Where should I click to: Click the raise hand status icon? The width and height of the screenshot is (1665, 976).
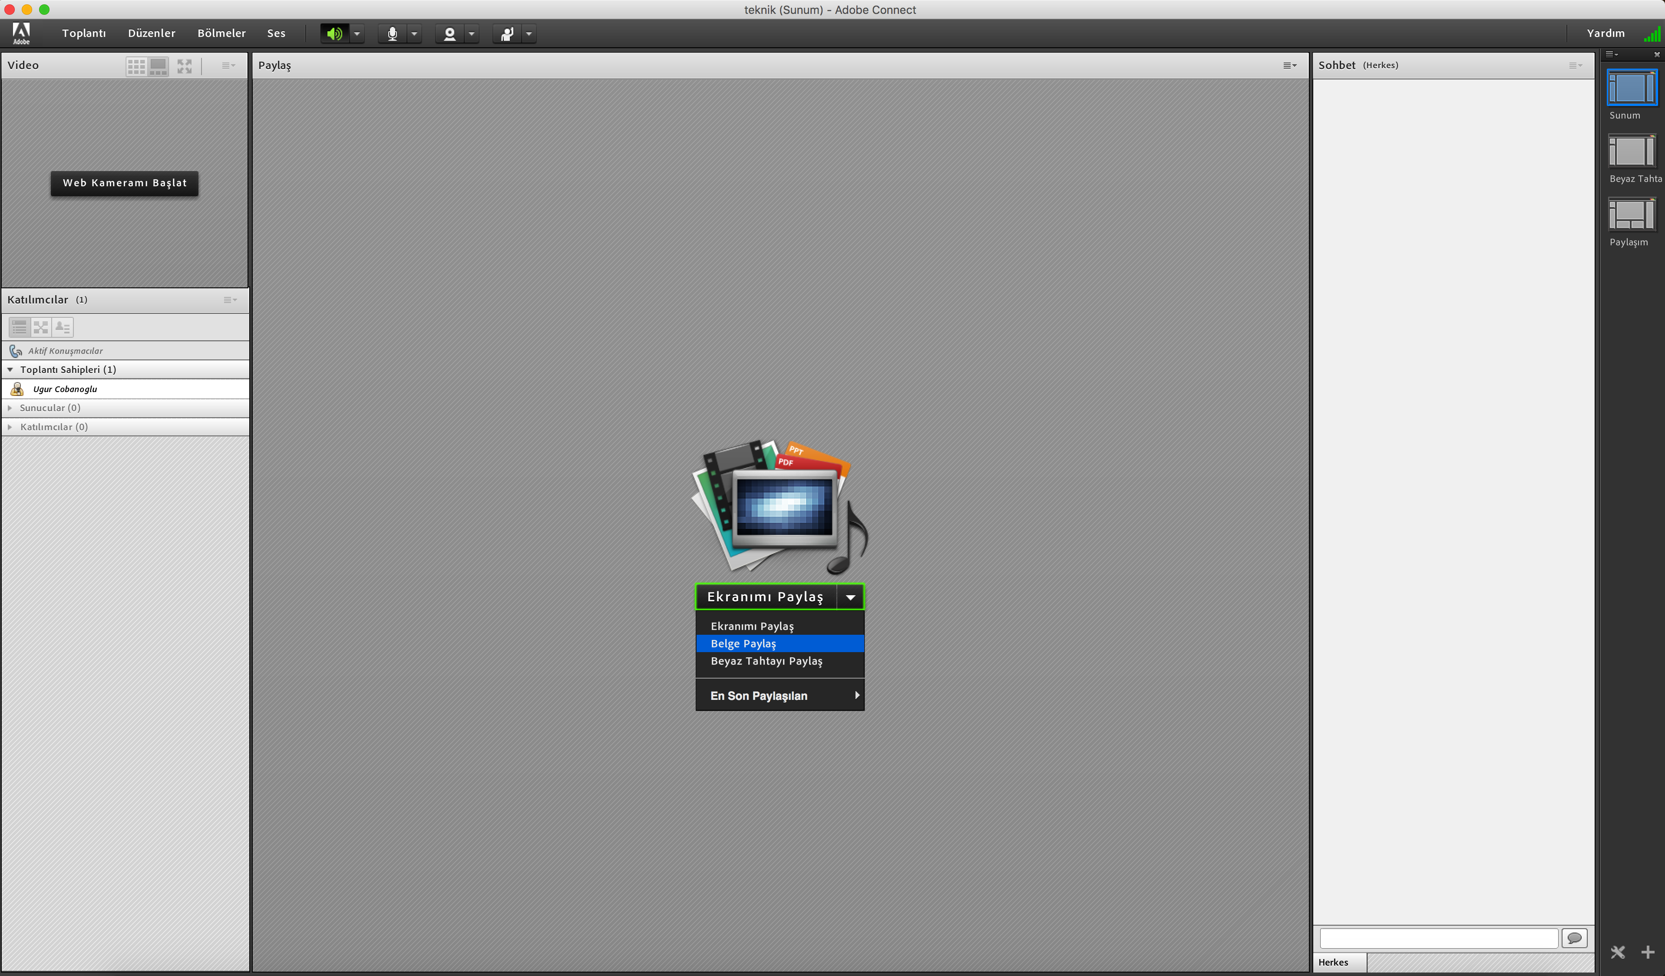pyautogui.click(x=507, y=34)
